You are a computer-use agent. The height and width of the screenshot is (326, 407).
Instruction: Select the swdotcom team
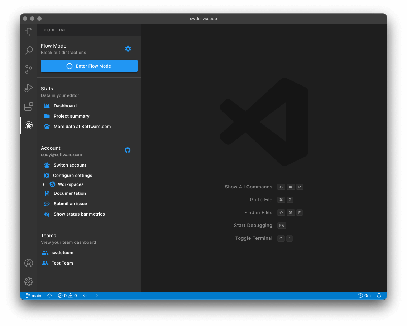click(62, 253)
